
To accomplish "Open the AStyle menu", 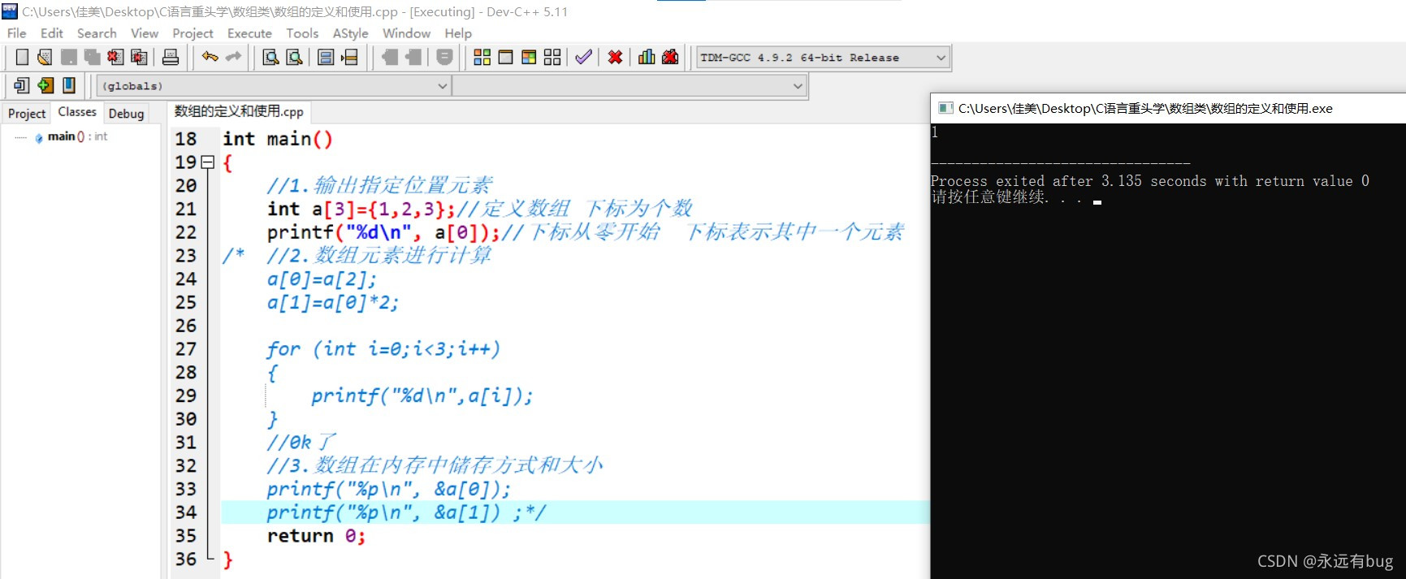I will tap(350, 33).
